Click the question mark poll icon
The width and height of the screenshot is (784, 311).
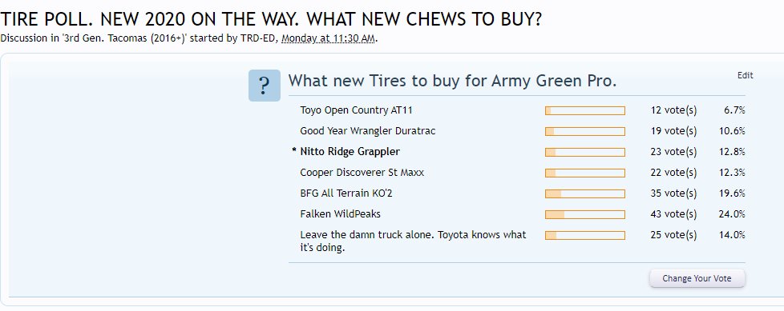point(264,86)
